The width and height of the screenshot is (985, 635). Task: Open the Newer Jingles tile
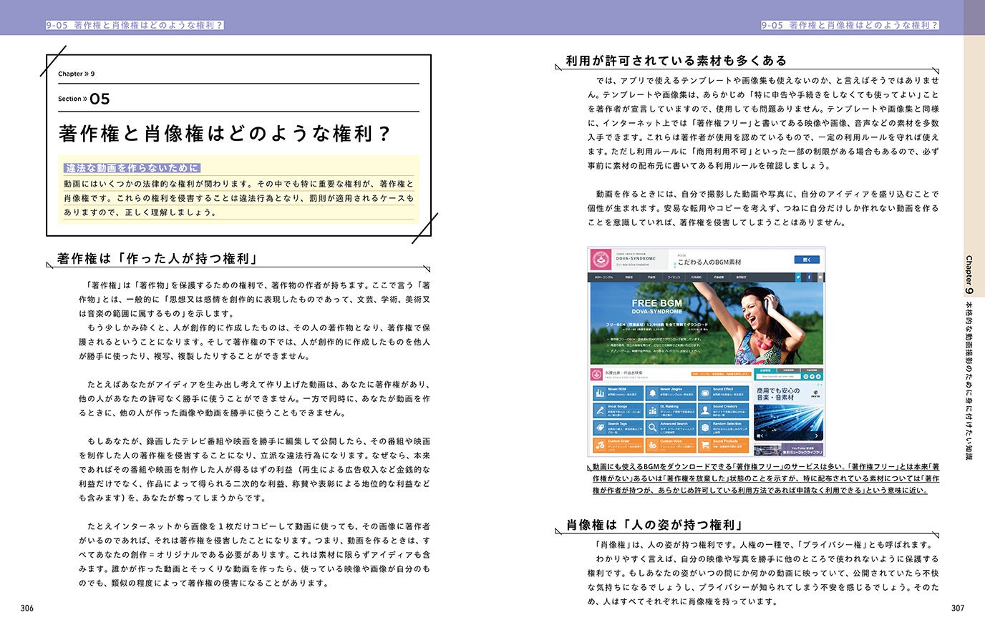pyautogui.click(x=670, y=393)
